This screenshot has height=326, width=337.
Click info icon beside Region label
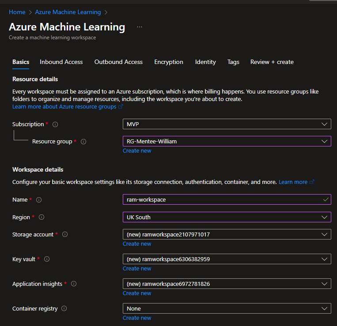click(42, 217)
